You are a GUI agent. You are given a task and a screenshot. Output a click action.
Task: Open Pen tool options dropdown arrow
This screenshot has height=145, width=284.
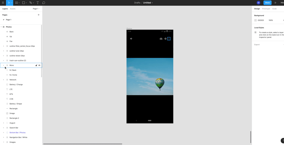34,3
